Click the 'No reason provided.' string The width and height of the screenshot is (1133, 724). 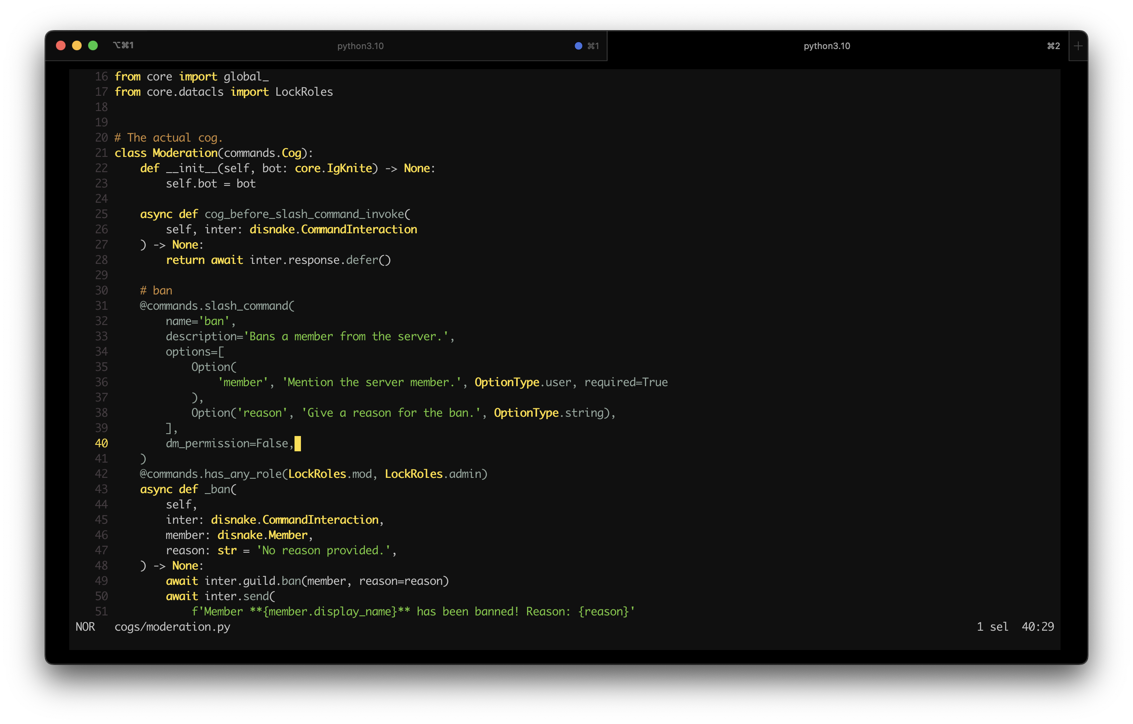click(x=323, y=550)
